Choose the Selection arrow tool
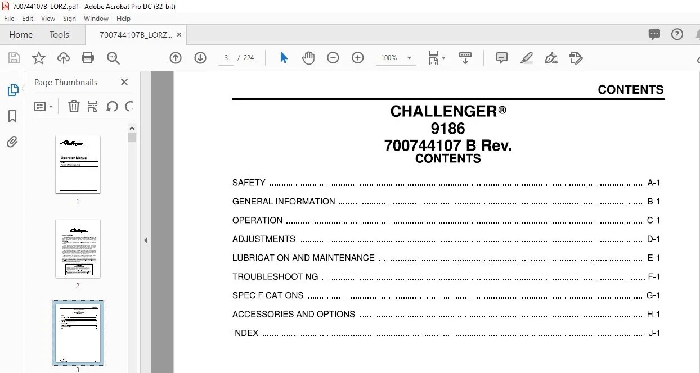 click(x=284, y=58)
